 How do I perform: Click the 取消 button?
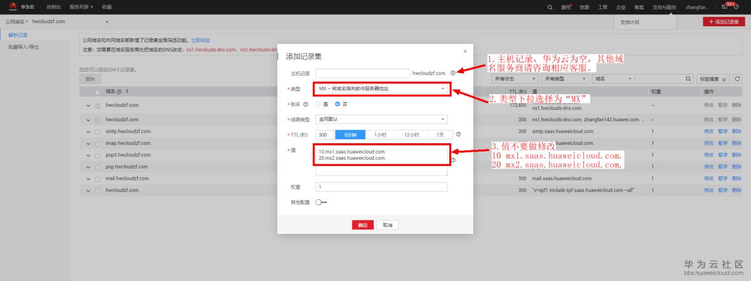tap(388, 225)
